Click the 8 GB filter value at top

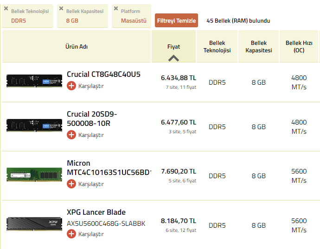point(72,20)
